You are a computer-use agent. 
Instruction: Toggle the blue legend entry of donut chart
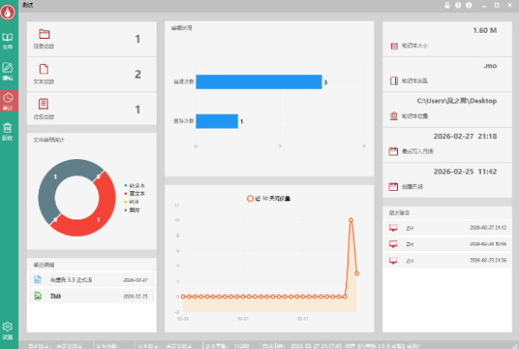(x=134, y=186)
